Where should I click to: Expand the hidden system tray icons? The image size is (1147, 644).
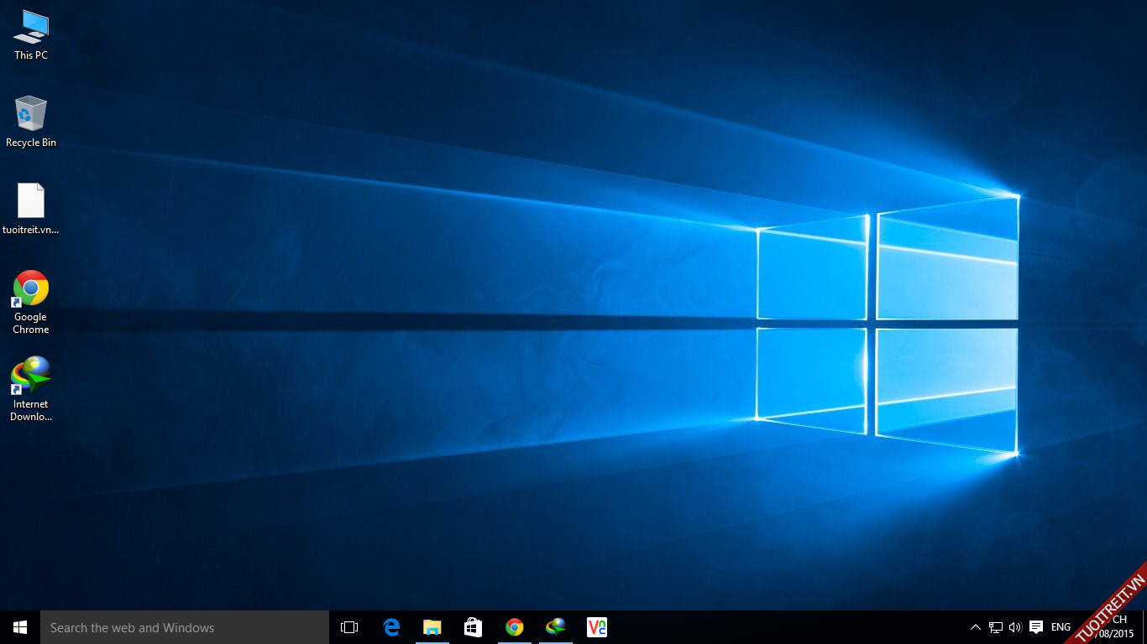click(x=975, y=627)
